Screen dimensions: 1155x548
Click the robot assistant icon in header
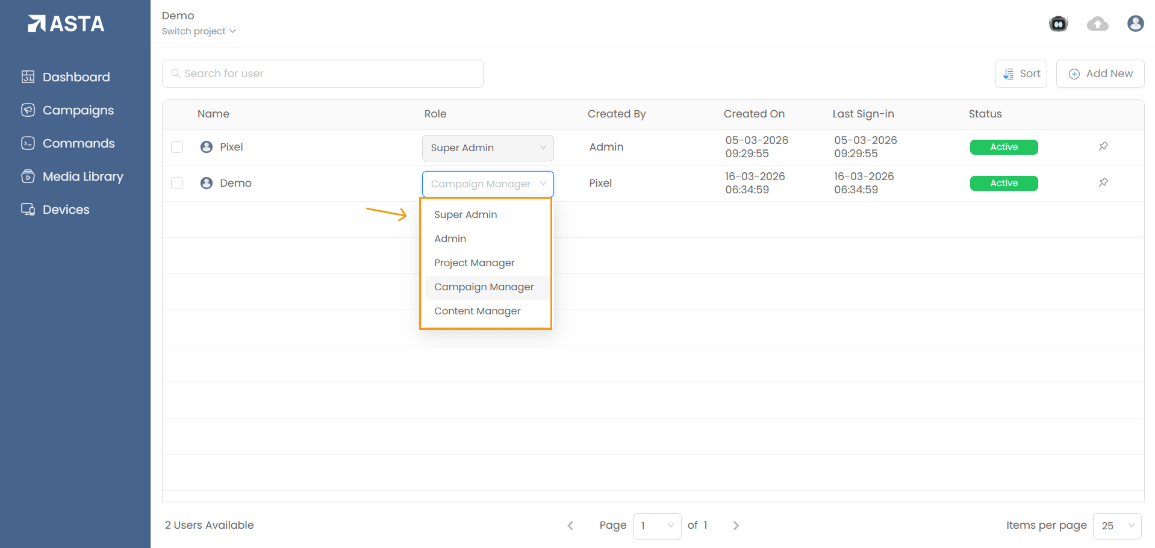pos(1058,24)
